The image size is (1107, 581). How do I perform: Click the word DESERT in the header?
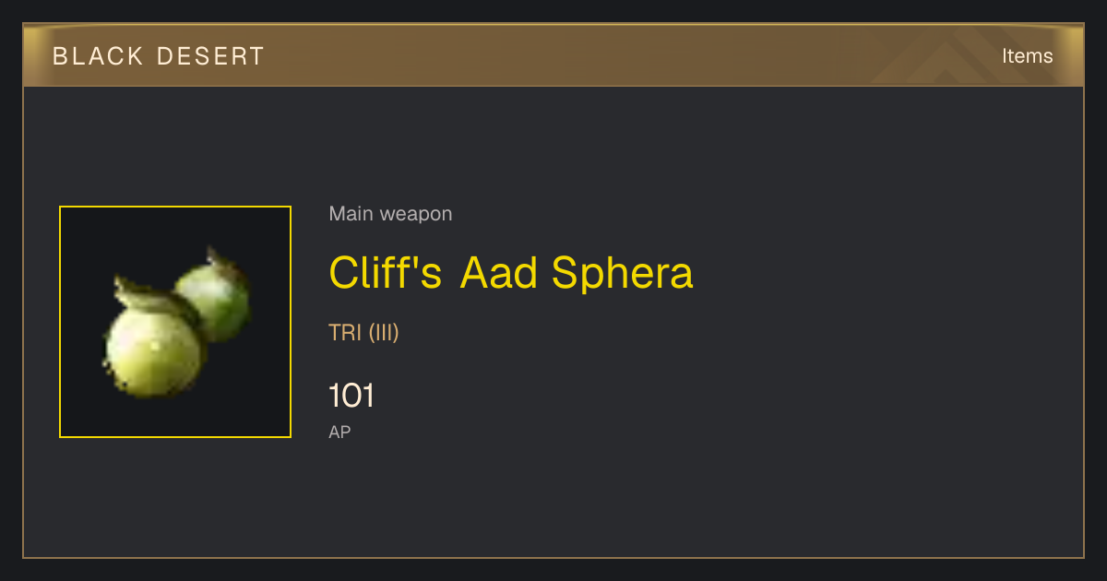tap(210, 56)
